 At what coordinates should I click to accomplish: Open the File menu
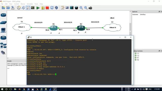coord(2,4)
